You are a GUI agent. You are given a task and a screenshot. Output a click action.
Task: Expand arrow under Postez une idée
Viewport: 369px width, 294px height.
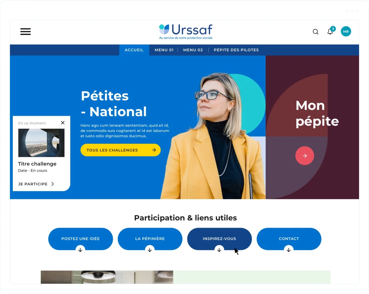click(x=80, y=250)
